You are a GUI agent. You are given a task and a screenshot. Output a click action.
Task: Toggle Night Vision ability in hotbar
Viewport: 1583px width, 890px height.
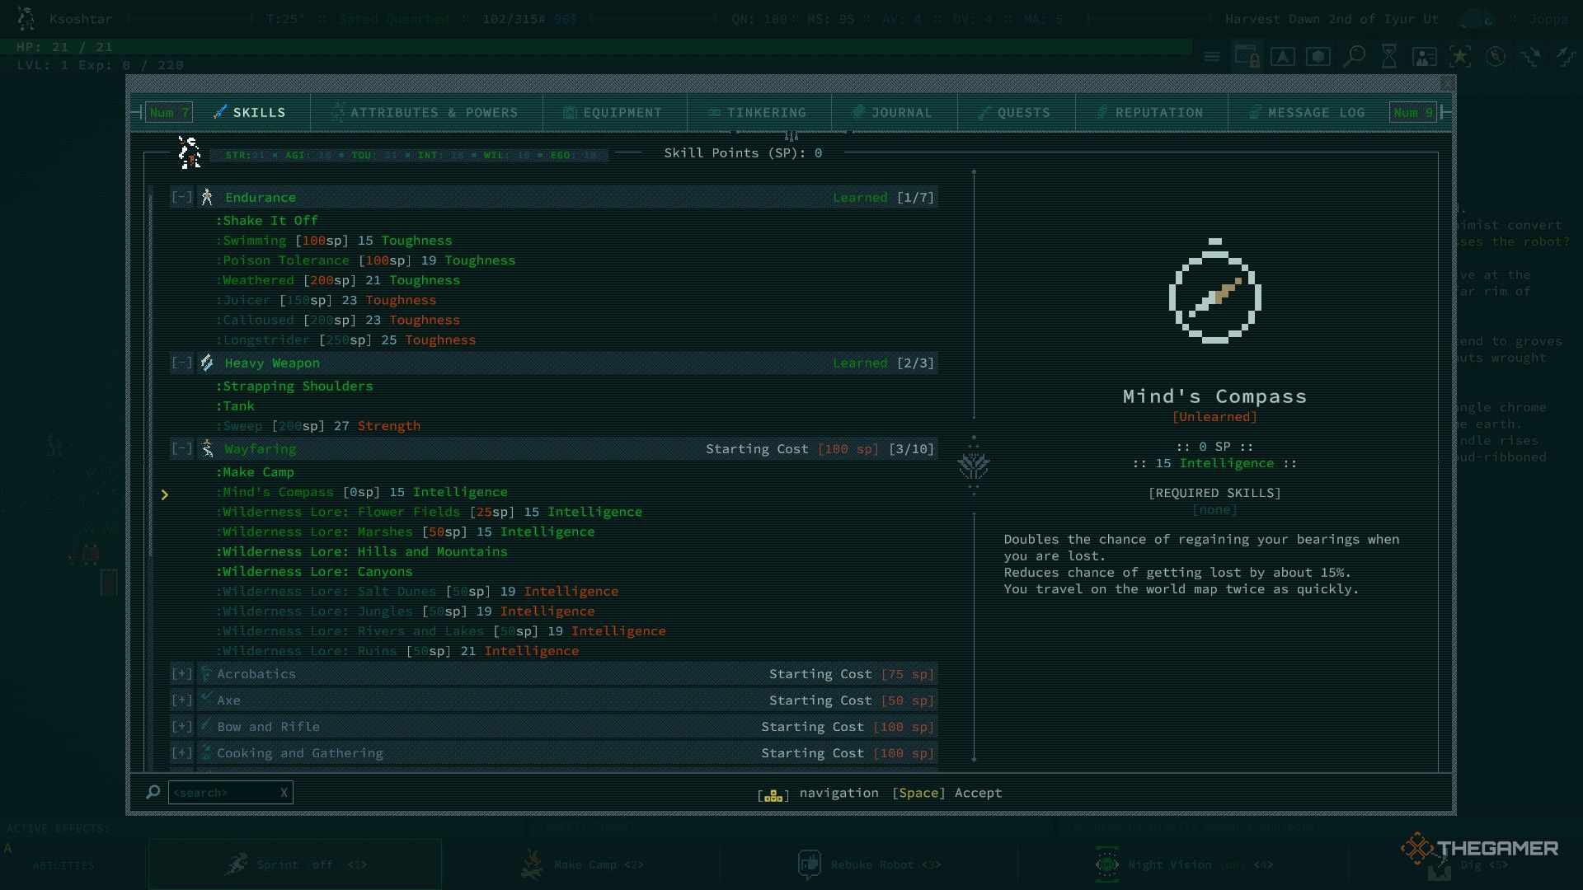1183,864
